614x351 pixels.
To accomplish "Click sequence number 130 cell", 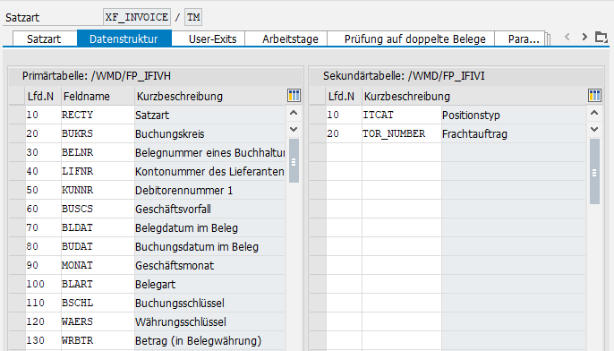I will click(x=43, y=340).
